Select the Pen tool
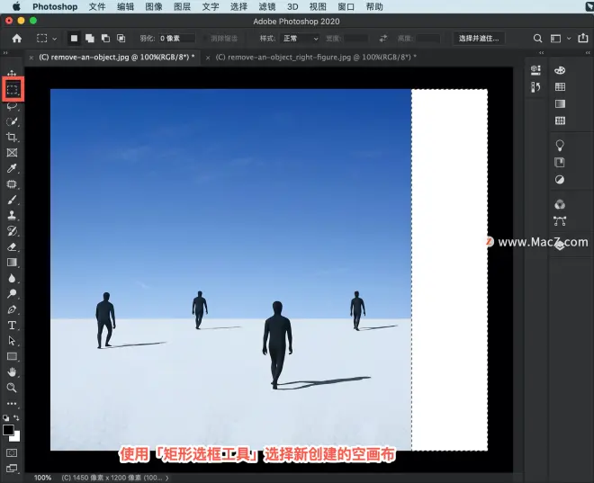Image resolution: width=594 pixels, height=483 pixels. point(12,309)
